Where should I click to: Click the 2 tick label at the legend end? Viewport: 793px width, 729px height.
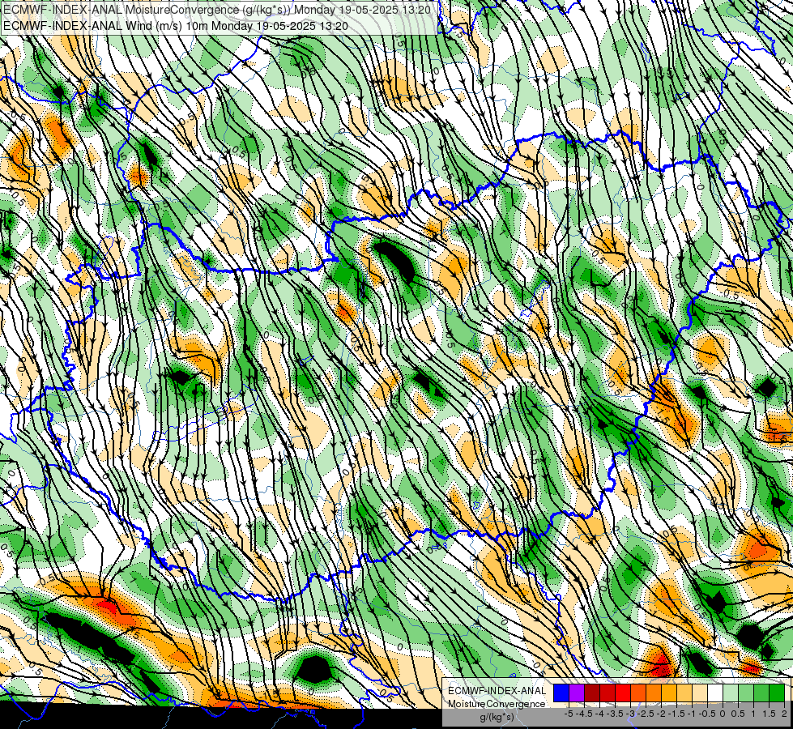784,714
